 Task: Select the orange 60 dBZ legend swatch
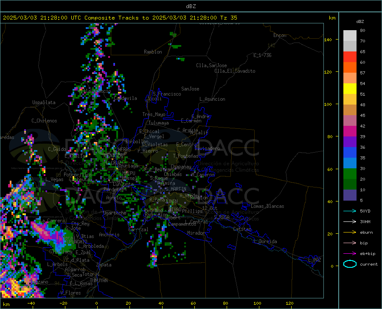pyautogui.click(x=350, y=67)
